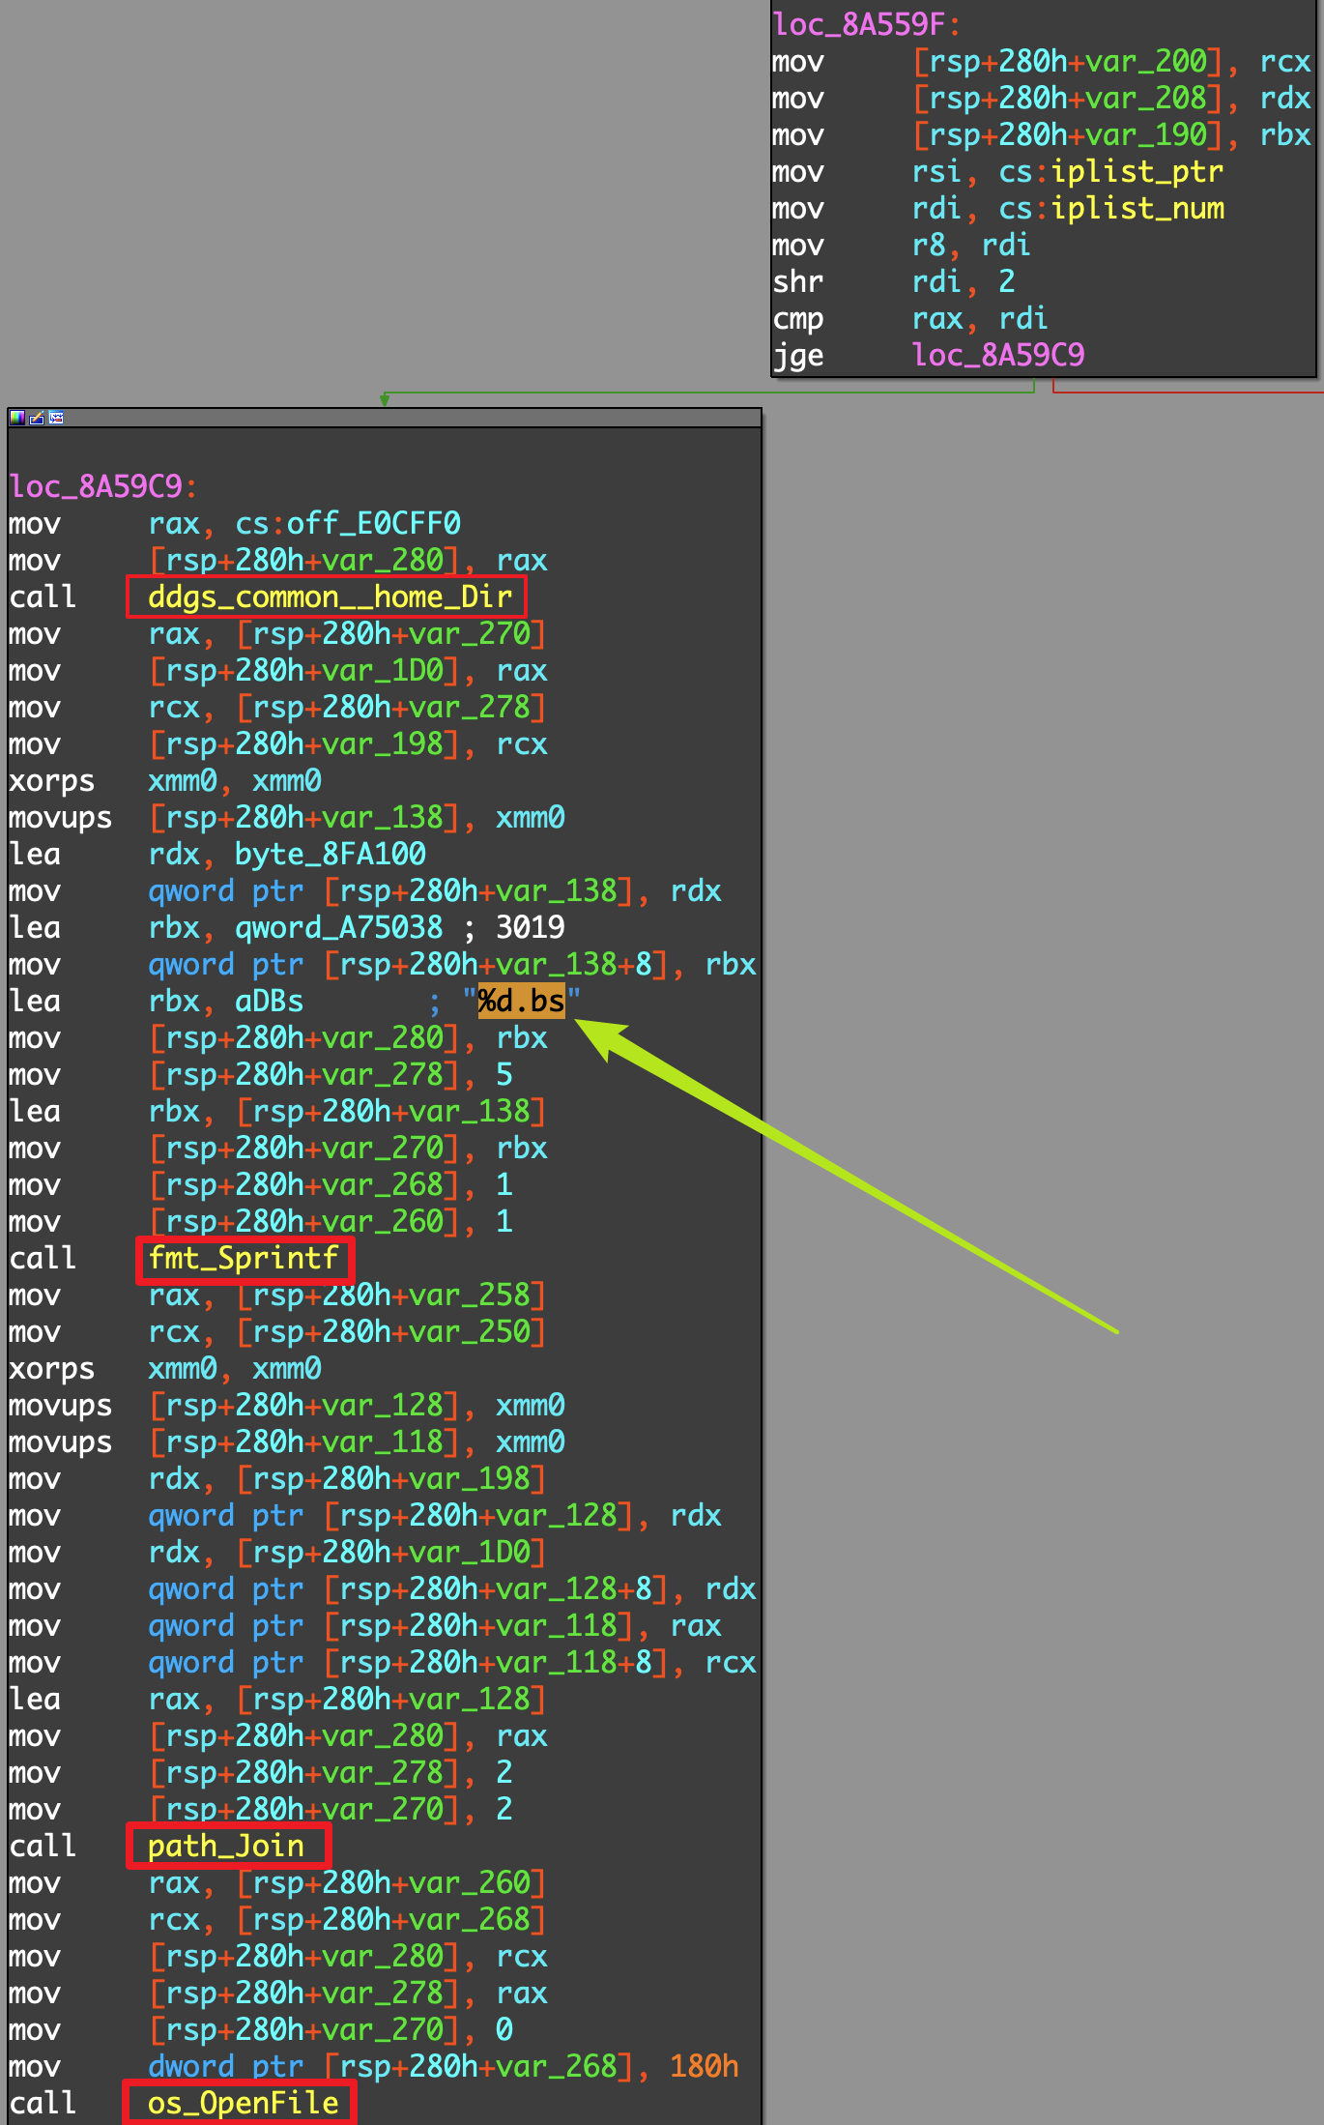The width and height of the screenshot is (1324, 2125).
Task: Click the lower block's title bar
Action: point(385,418)
